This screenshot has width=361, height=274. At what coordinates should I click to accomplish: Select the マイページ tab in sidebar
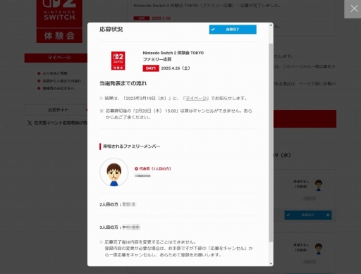(56, 58)
